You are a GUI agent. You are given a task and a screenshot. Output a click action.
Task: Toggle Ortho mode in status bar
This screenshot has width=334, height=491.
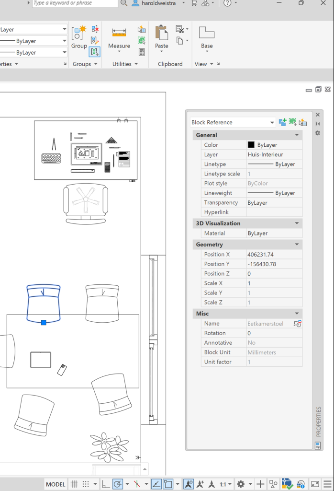[106, 484]
